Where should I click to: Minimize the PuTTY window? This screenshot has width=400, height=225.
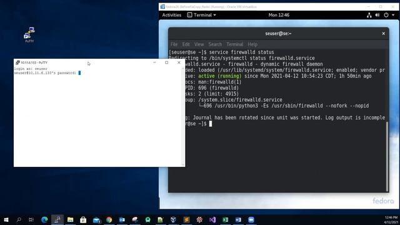154,62
